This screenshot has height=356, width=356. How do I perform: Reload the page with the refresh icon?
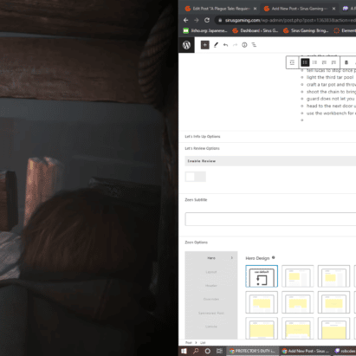[x=207, y=20]
